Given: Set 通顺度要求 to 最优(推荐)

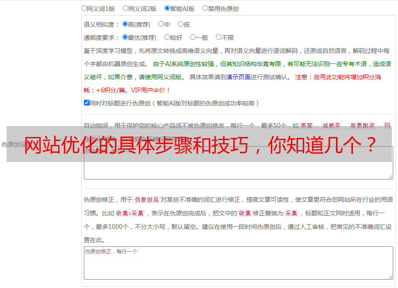Looking at the screenshot, I should (125, 37).
